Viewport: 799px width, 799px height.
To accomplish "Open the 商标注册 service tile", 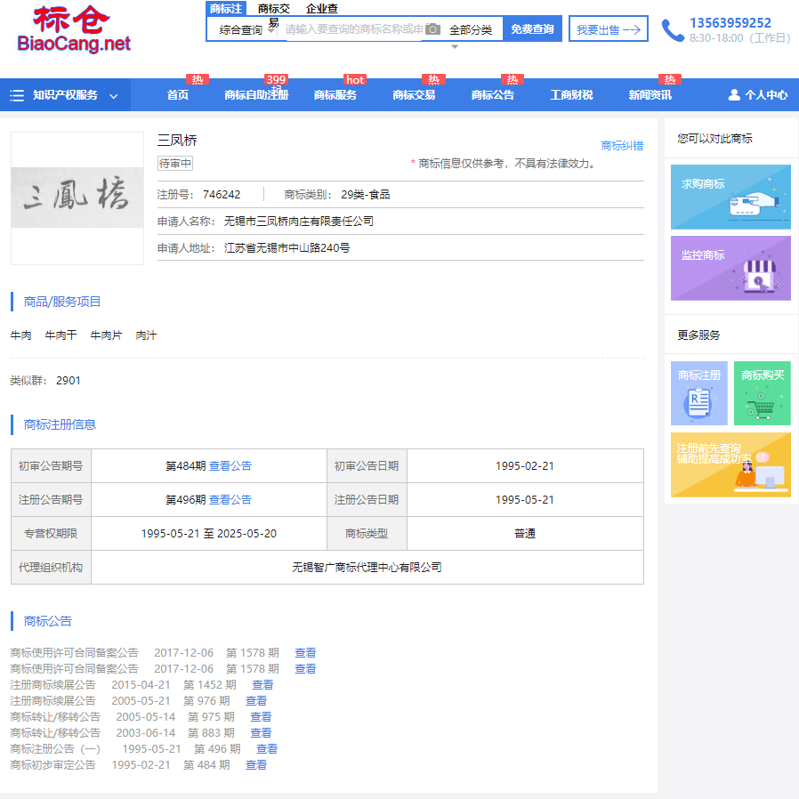I will pos(698,393).
